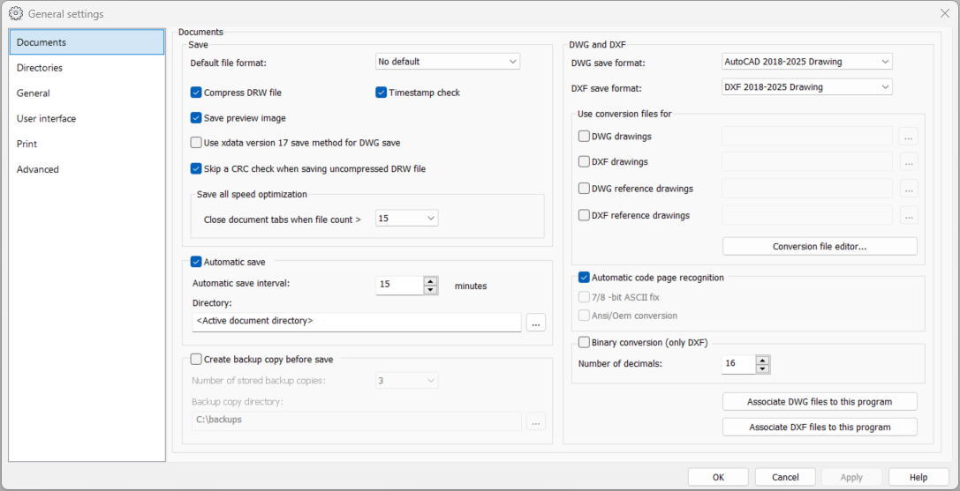The width and height of the screenshot is (960, 491).
Task: Switch to the Directories settings page
Action: [x=40, y=68]
